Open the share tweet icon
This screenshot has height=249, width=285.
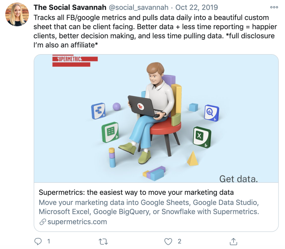pyautogui.click(x=234, y=241)
